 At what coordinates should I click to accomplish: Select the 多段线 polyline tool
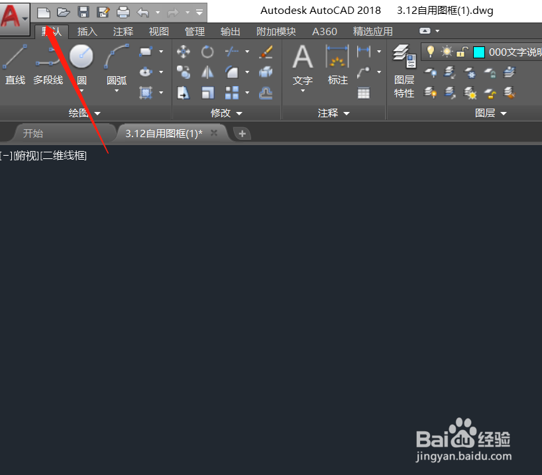click(x=48, y=65)
